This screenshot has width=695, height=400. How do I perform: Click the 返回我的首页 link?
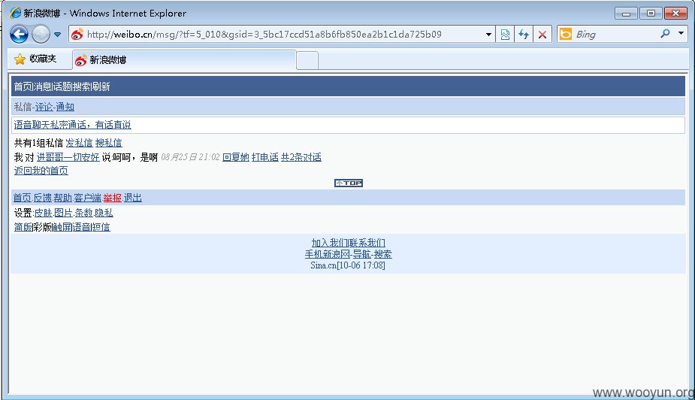click(41, 171)
